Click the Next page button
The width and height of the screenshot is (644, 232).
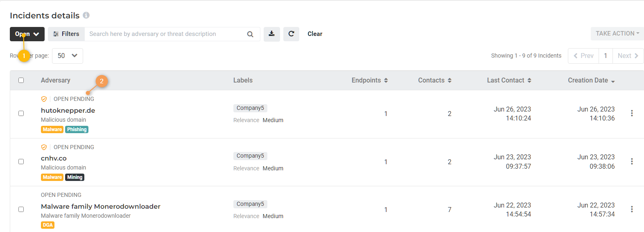[x=628, y=56]
